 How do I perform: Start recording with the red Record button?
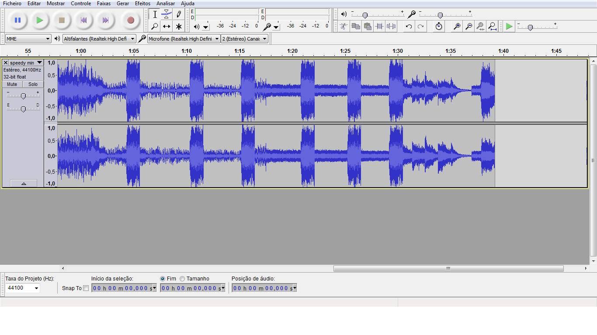130,20
